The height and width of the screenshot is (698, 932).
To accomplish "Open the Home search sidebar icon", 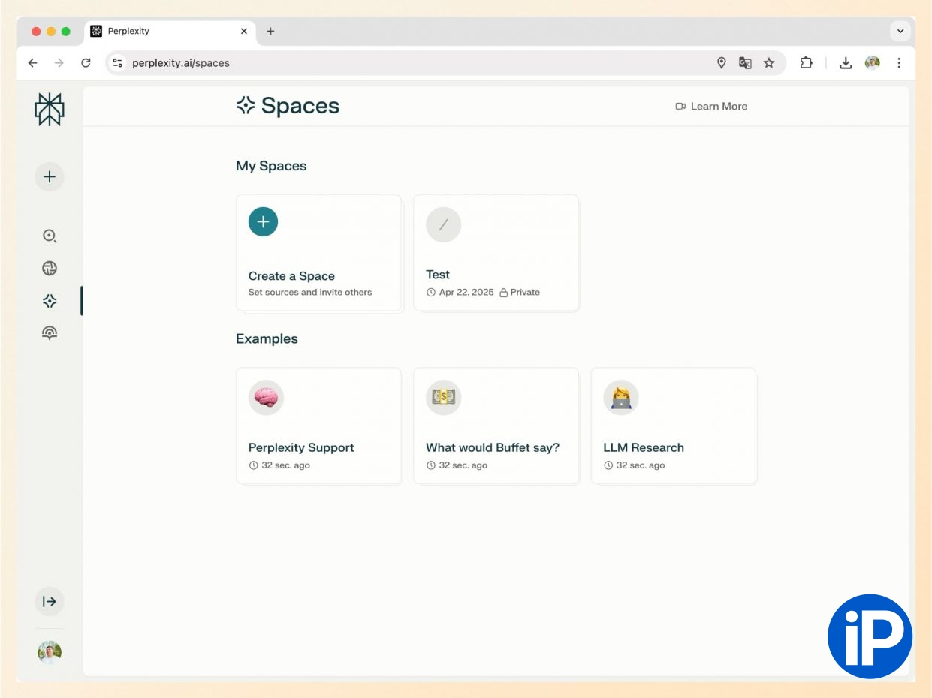I will tap(50, 236).
